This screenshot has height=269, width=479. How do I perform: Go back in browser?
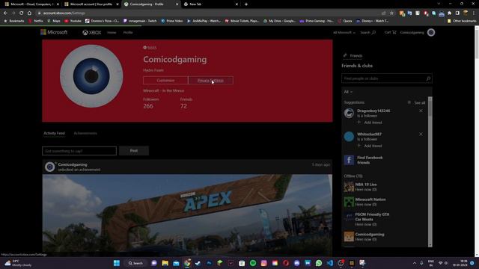(5, 13)
